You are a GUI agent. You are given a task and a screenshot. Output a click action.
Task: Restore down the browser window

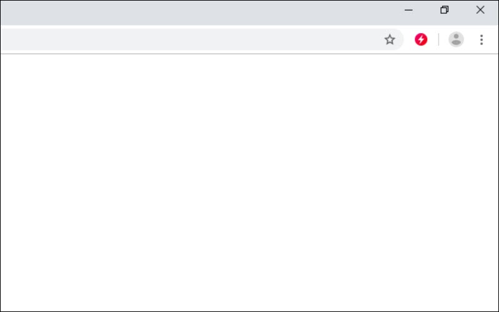point(445,10)
